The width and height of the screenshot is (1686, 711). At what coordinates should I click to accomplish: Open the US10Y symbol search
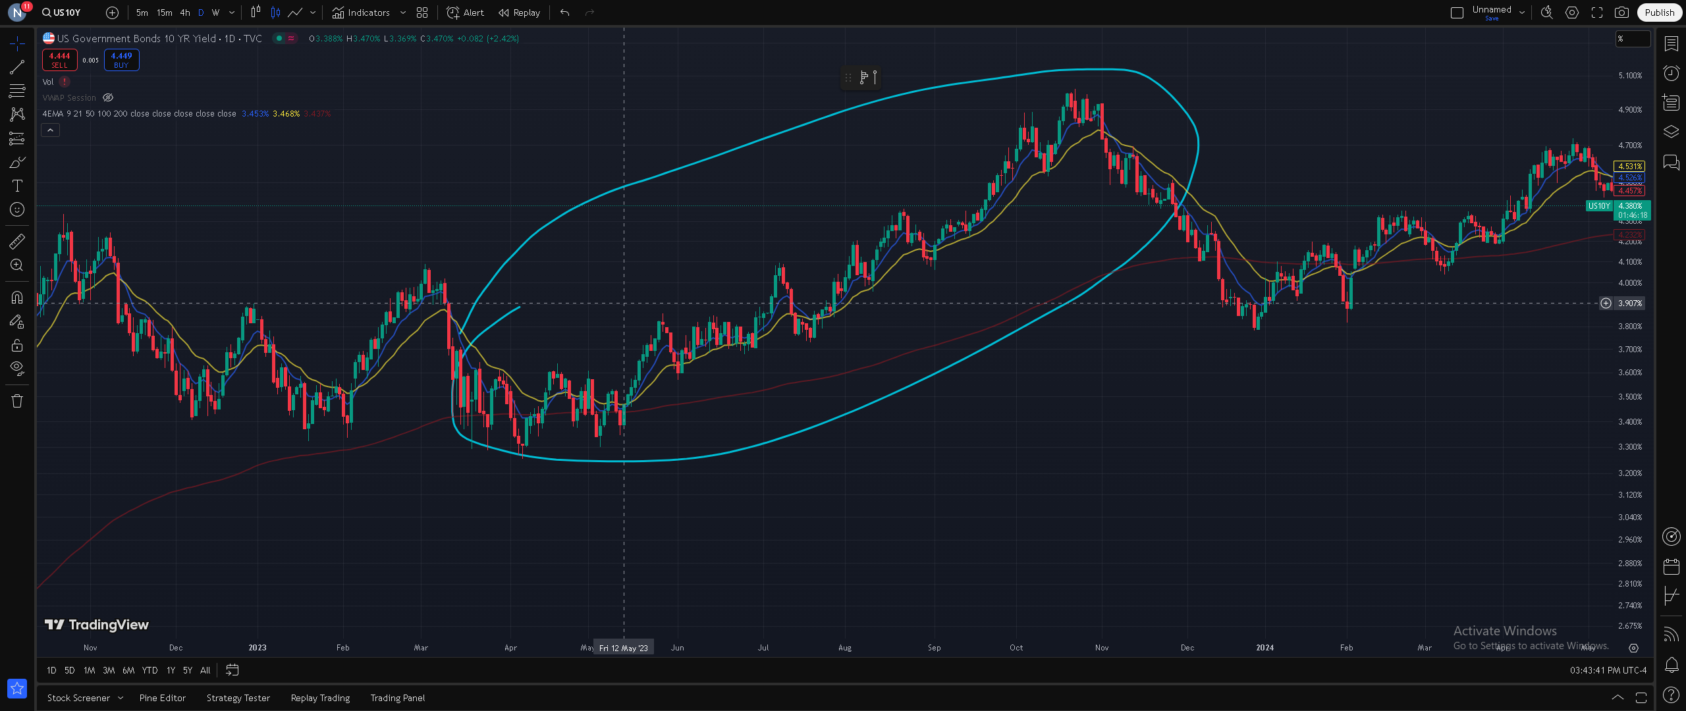point(61,13)
